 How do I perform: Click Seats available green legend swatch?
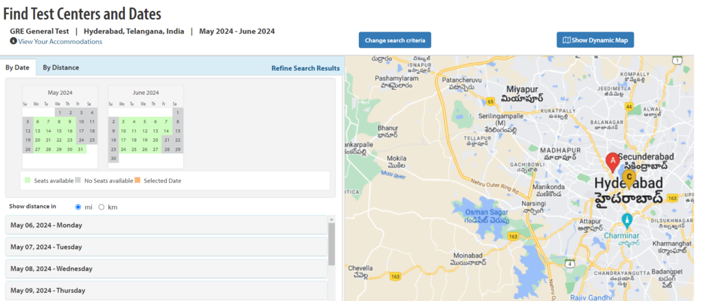[x=28, y=180]
